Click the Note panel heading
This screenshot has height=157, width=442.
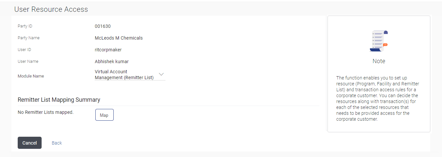tap(379, 61)
